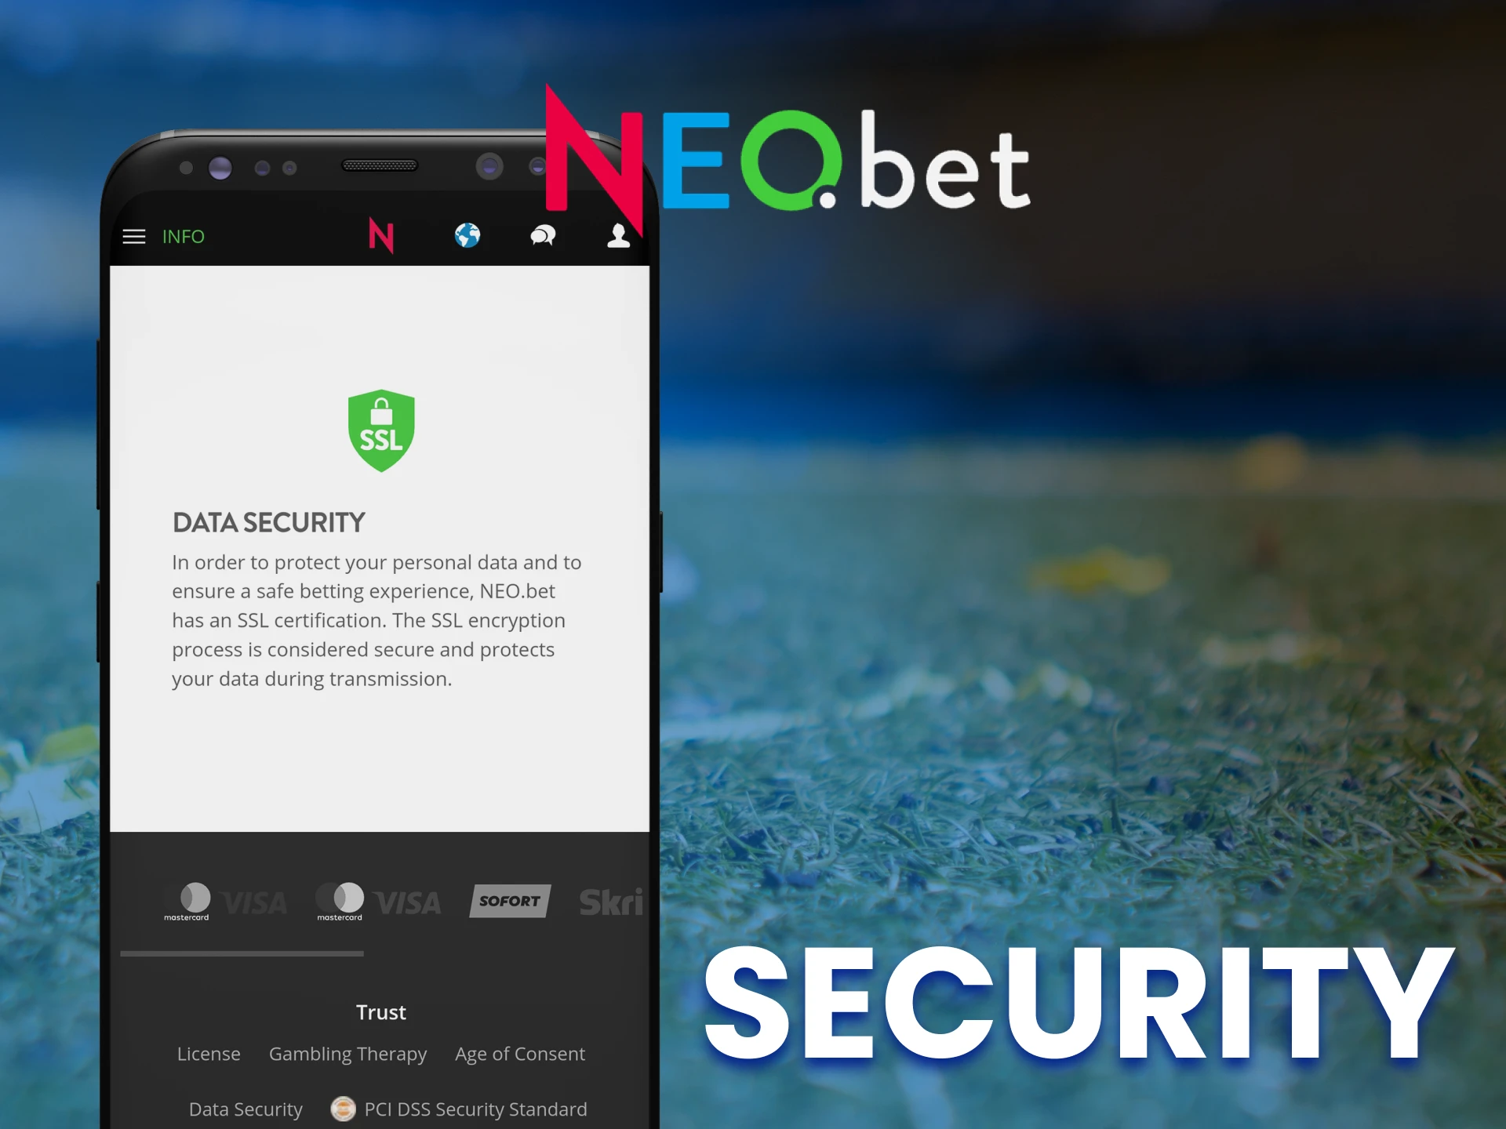
Task: Click the live chat bubble icon
Action: (x=542, y=234)
